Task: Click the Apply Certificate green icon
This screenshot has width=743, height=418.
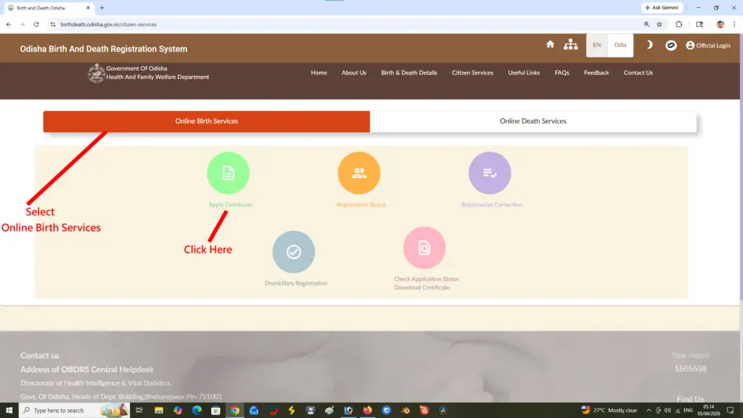Action: point(228,173)
